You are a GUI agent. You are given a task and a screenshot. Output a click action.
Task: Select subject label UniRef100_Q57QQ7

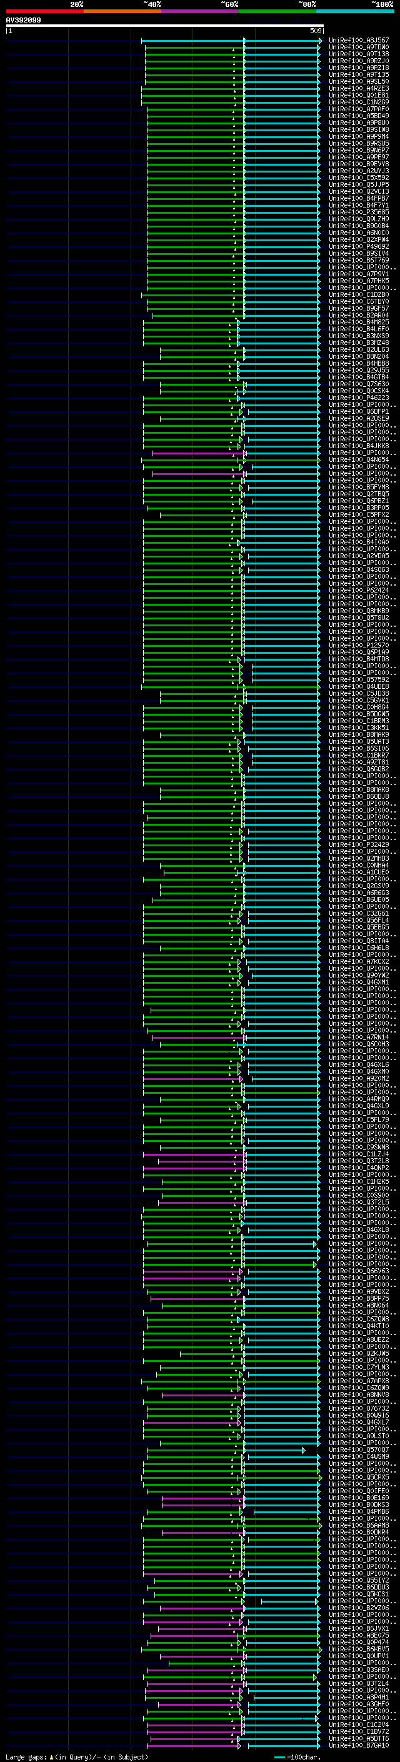click(359, 1449)
